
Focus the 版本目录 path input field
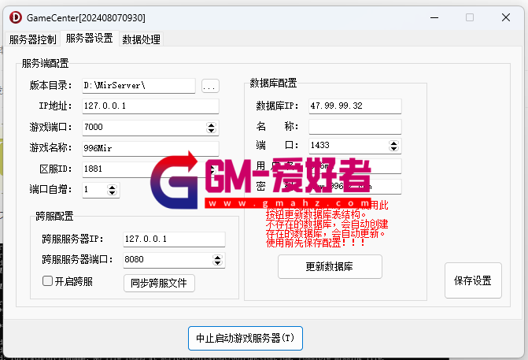[x=138, y=85]
